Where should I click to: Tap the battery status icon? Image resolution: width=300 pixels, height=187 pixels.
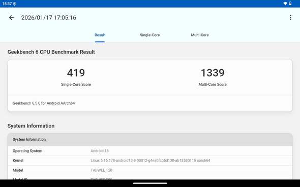pos(290,4)
